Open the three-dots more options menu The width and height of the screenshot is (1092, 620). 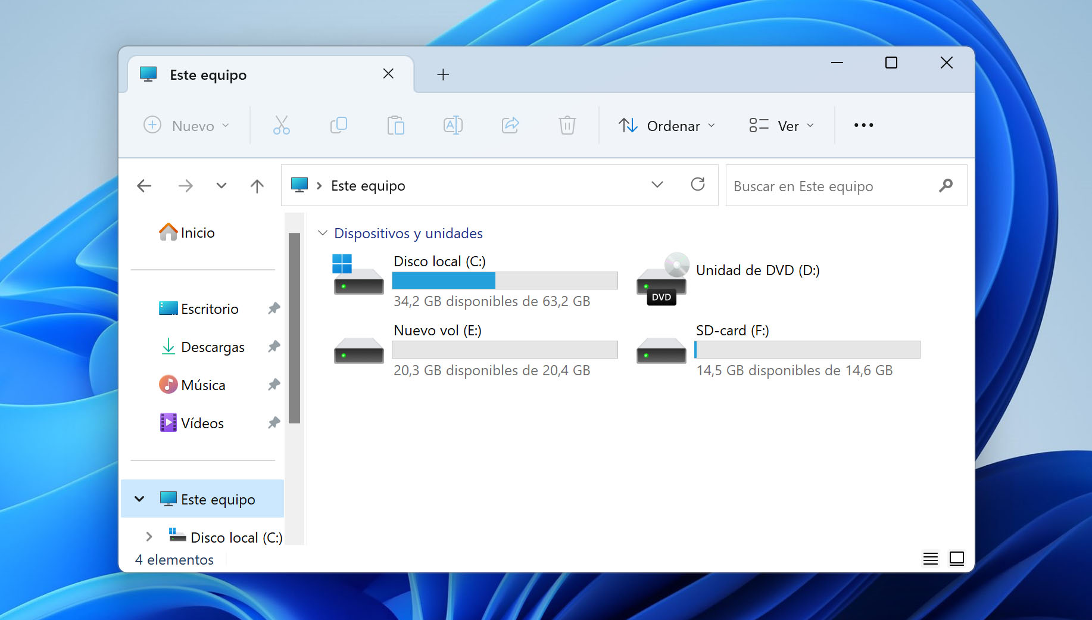click(863, 126)
